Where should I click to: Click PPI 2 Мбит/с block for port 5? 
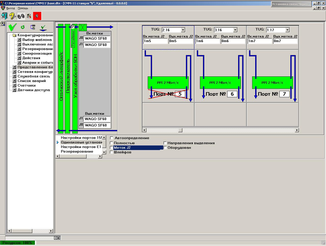168,83
